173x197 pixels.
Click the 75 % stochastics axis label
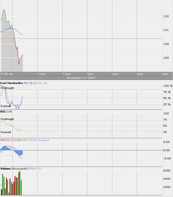click(x=167, y=92)
